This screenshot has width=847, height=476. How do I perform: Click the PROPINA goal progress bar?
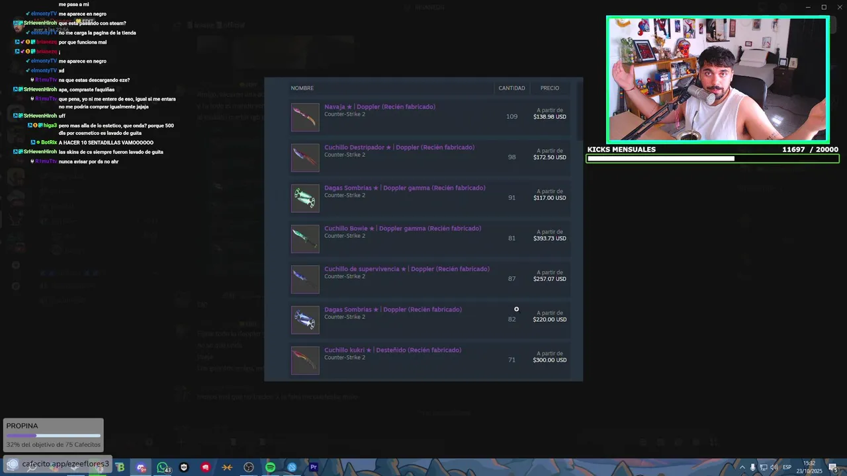click(x=53, y=436)
